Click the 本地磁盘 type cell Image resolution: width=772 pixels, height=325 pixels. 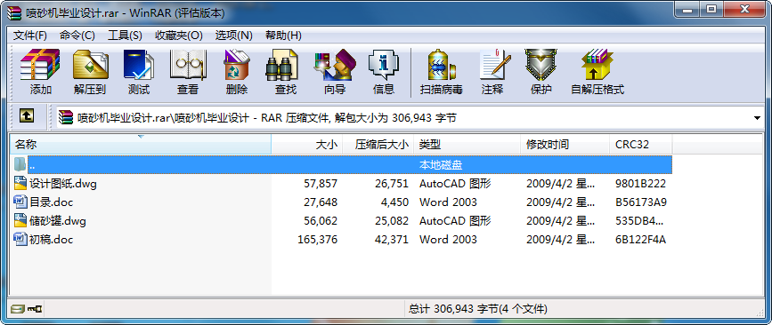pos(441,165)
